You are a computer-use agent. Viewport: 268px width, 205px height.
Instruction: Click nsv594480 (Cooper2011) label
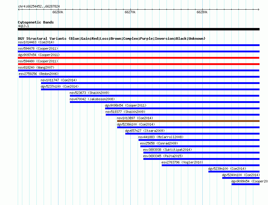[38, 61]
